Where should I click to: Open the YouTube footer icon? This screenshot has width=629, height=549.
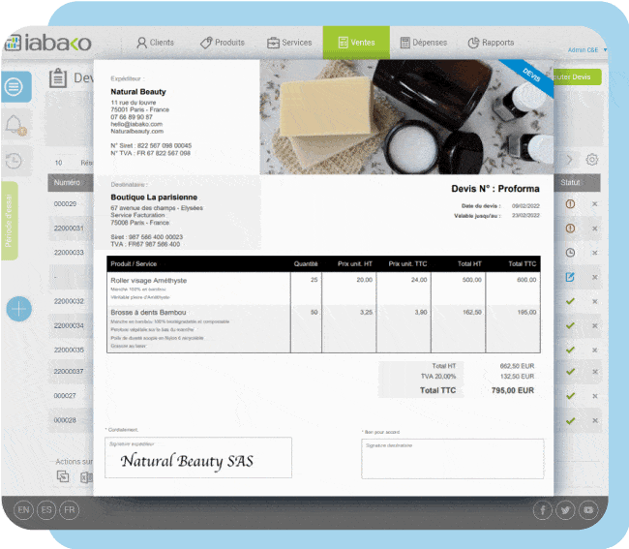588,510
